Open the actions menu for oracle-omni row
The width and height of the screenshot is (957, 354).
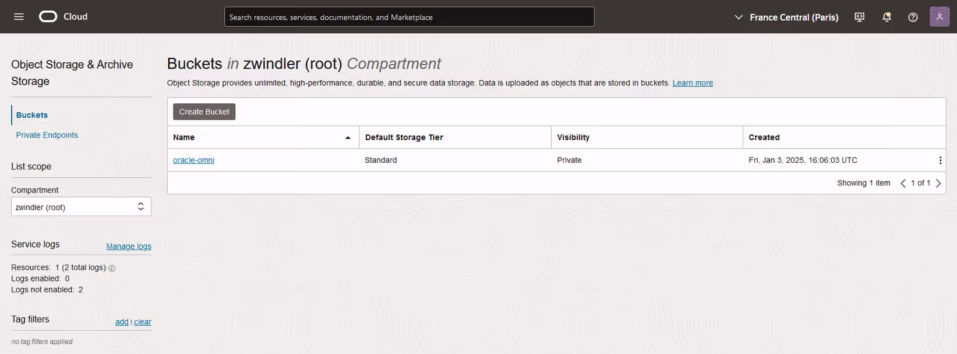(x=940, y=160)
